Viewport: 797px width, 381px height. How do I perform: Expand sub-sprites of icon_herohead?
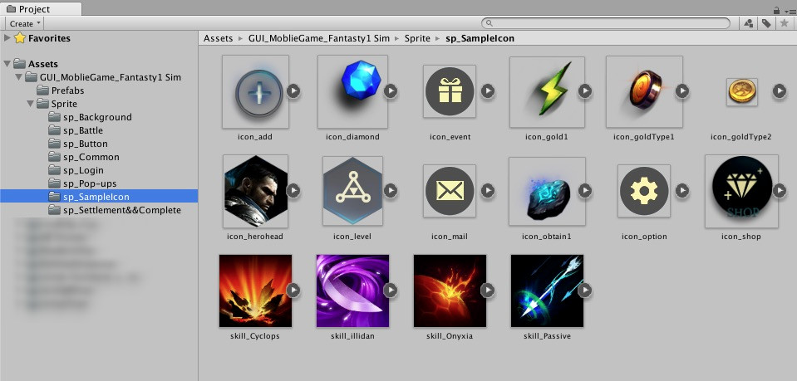tap(293, 191)
